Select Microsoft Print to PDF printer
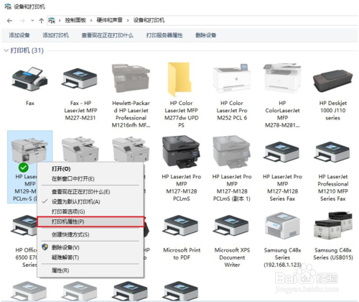 coord(181,225)
